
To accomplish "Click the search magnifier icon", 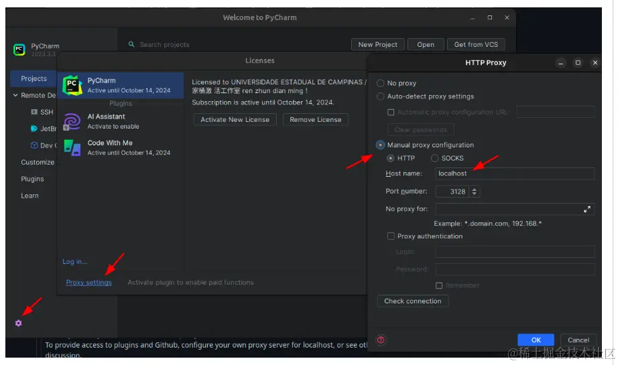I will [131, 44].
